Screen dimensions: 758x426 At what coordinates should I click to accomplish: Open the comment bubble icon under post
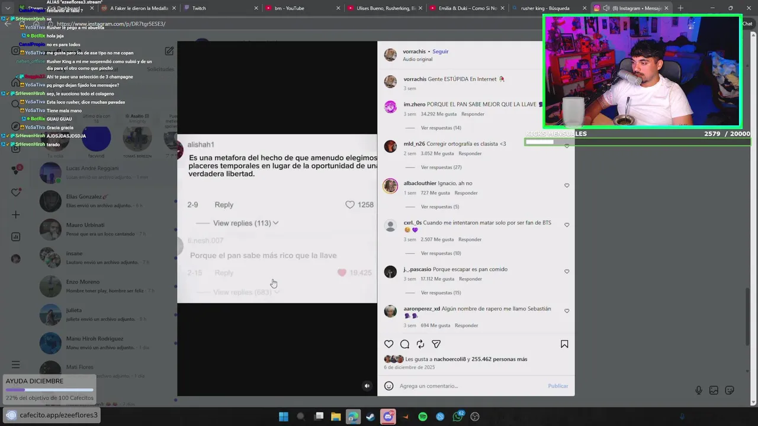(404, 344)
